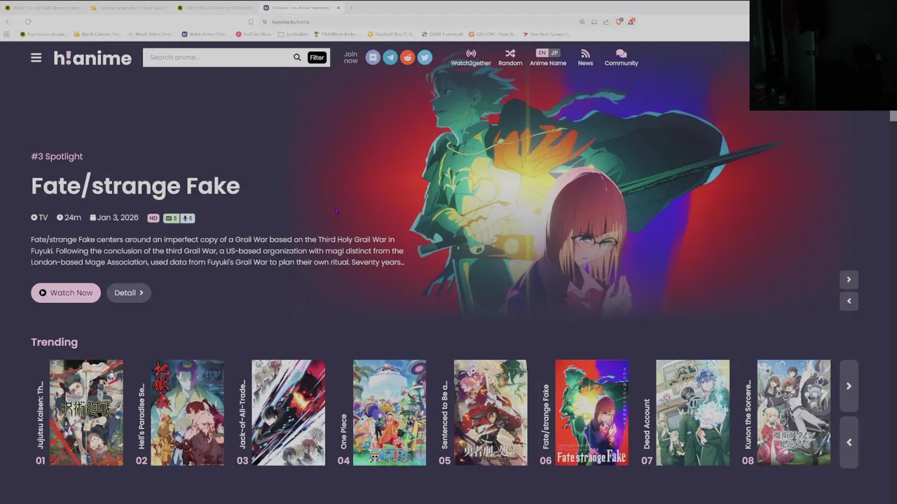Show next spotlight slide
The height and width of the screenshot is (504, 897).
[849, 280]
